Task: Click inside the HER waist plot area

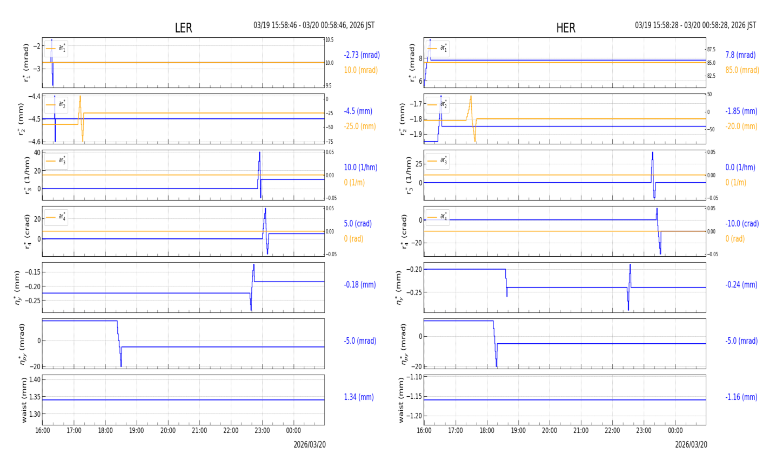Action: click(565, 400)
